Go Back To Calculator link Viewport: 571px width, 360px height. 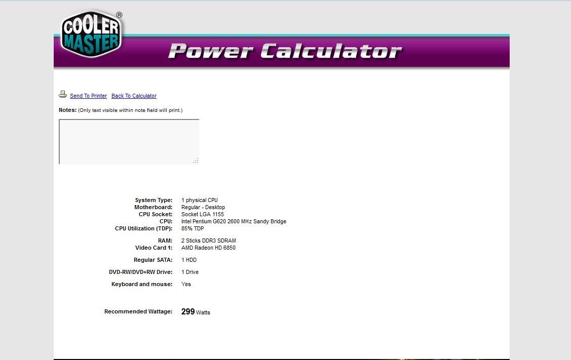coord(134,96)
